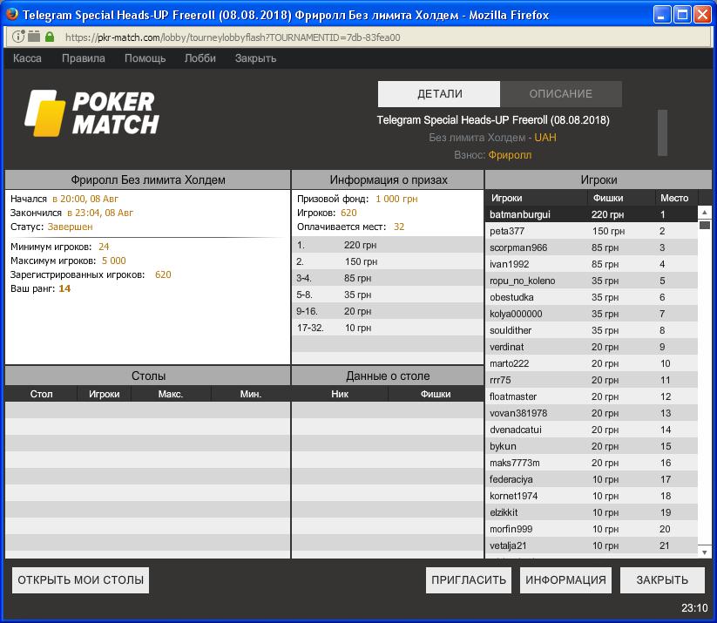Click the Призовой фонд 1 000 грн value
This screenshot has width=717, height=623.
click(396, 199)
